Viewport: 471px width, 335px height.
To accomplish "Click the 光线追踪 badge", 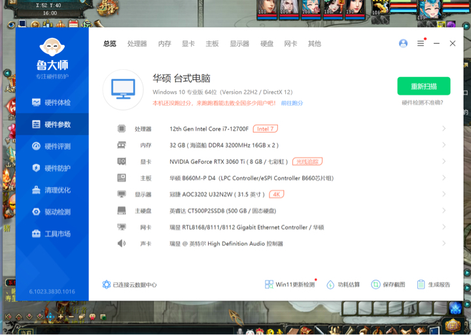I will coord(307,162).
